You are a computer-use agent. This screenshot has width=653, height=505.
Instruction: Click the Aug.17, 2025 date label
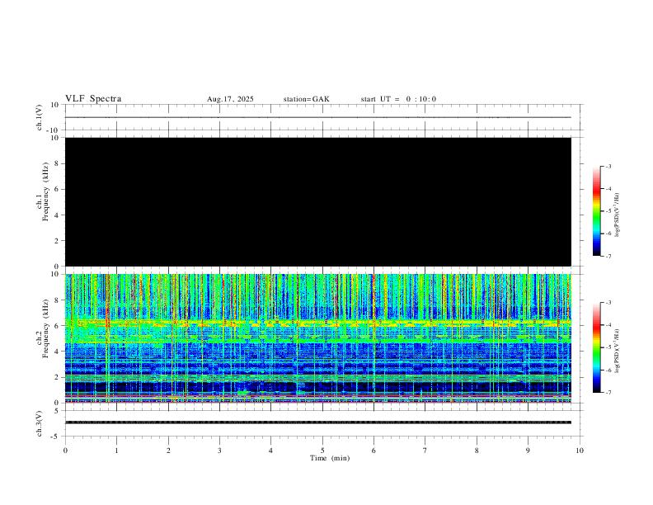click(230, 99)
